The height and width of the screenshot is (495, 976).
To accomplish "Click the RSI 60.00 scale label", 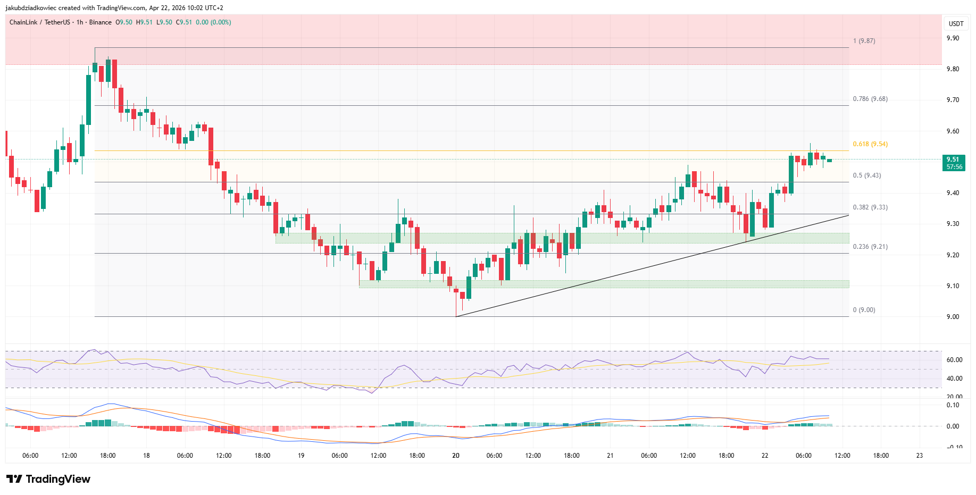I will click(x=954, y=360).
